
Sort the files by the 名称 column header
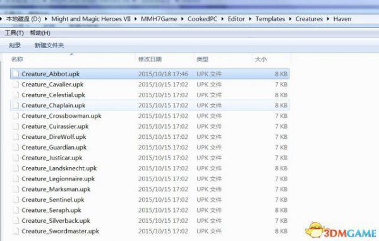click(17, 59)
